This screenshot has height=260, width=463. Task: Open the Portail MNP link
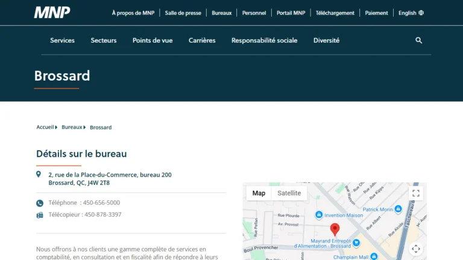click(291, 13)
